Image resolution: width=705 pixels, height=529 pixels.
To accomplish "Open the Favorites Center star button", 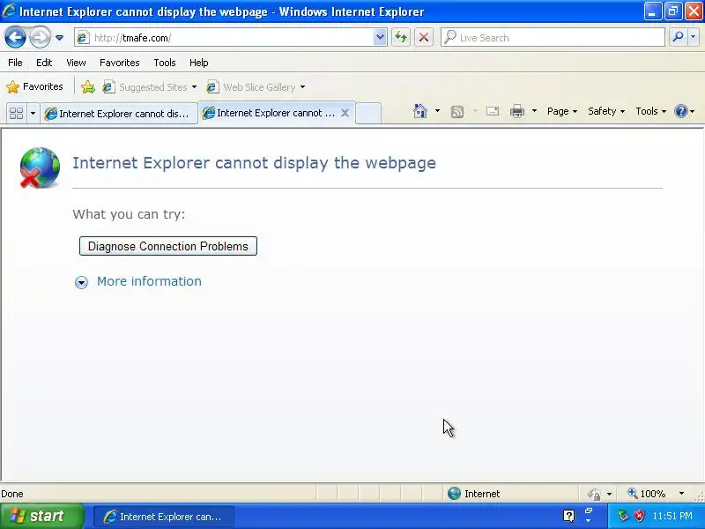I will pos(34,86).
